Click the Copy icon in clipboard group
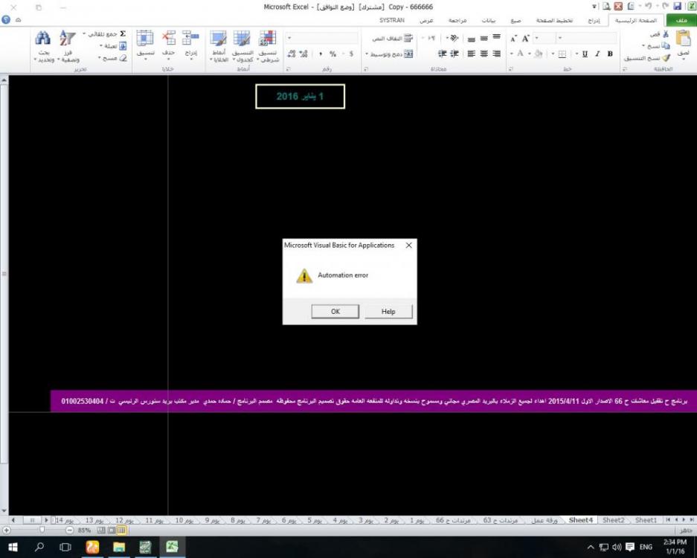The width and height of the screenshot is (697, 558). (x=666, y=46)
